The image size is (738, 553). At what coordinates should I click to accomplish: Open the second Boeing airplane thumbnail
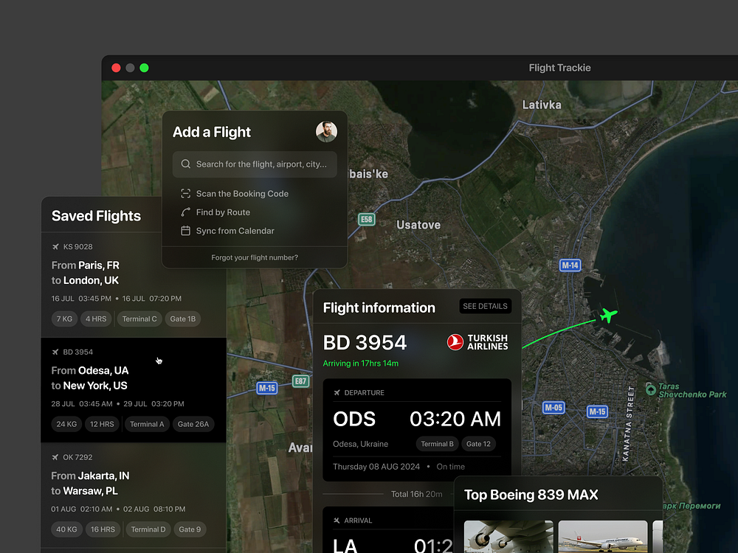click(602, 537)
